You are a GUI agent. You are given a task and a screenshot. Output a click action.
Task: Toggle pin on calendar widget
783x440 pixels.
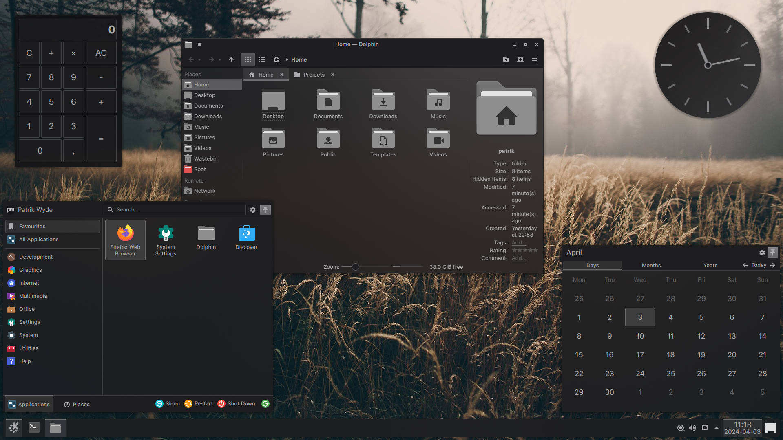coord(773,253)
